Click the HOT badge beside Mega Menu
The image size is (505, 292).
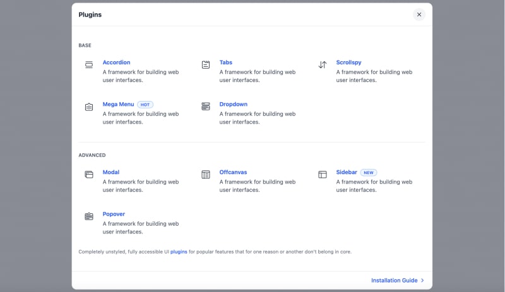(145, 105)
